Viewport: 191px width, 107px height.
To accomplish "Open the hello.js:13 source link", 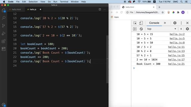I will tap(176, 51).
